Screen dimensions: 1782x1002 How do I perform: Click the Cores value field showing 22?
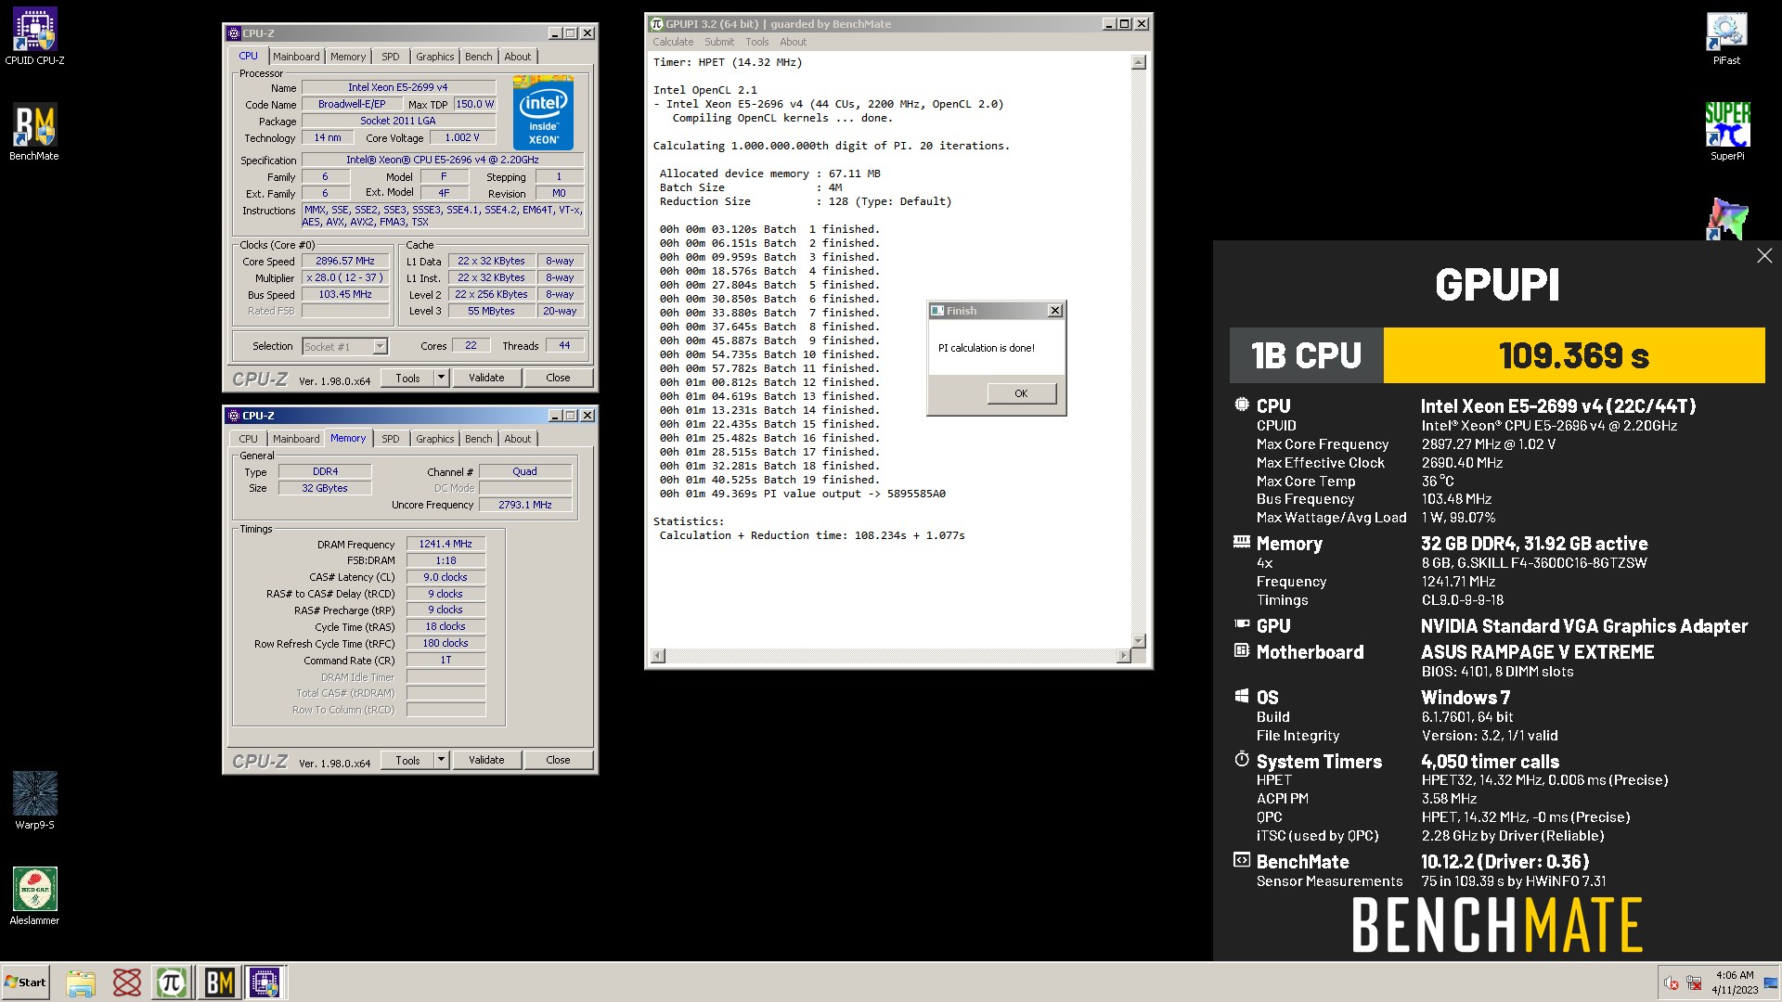pyautogui.click(x=471, y=346)
